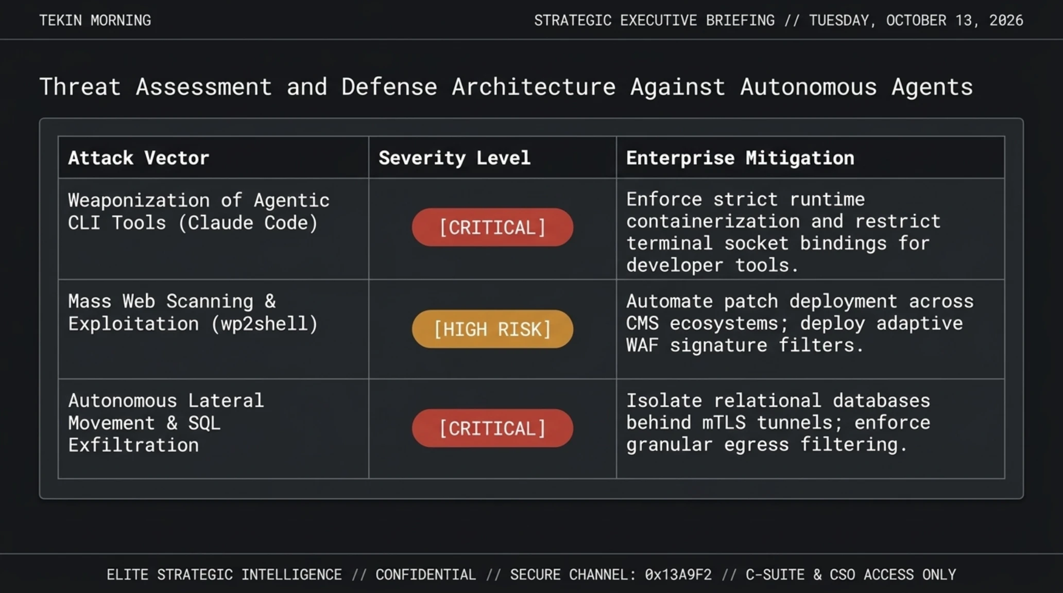Select the Strategic Executive Briefing date text
Viewport: 1063px width, 593px height.
pos(778,21)
